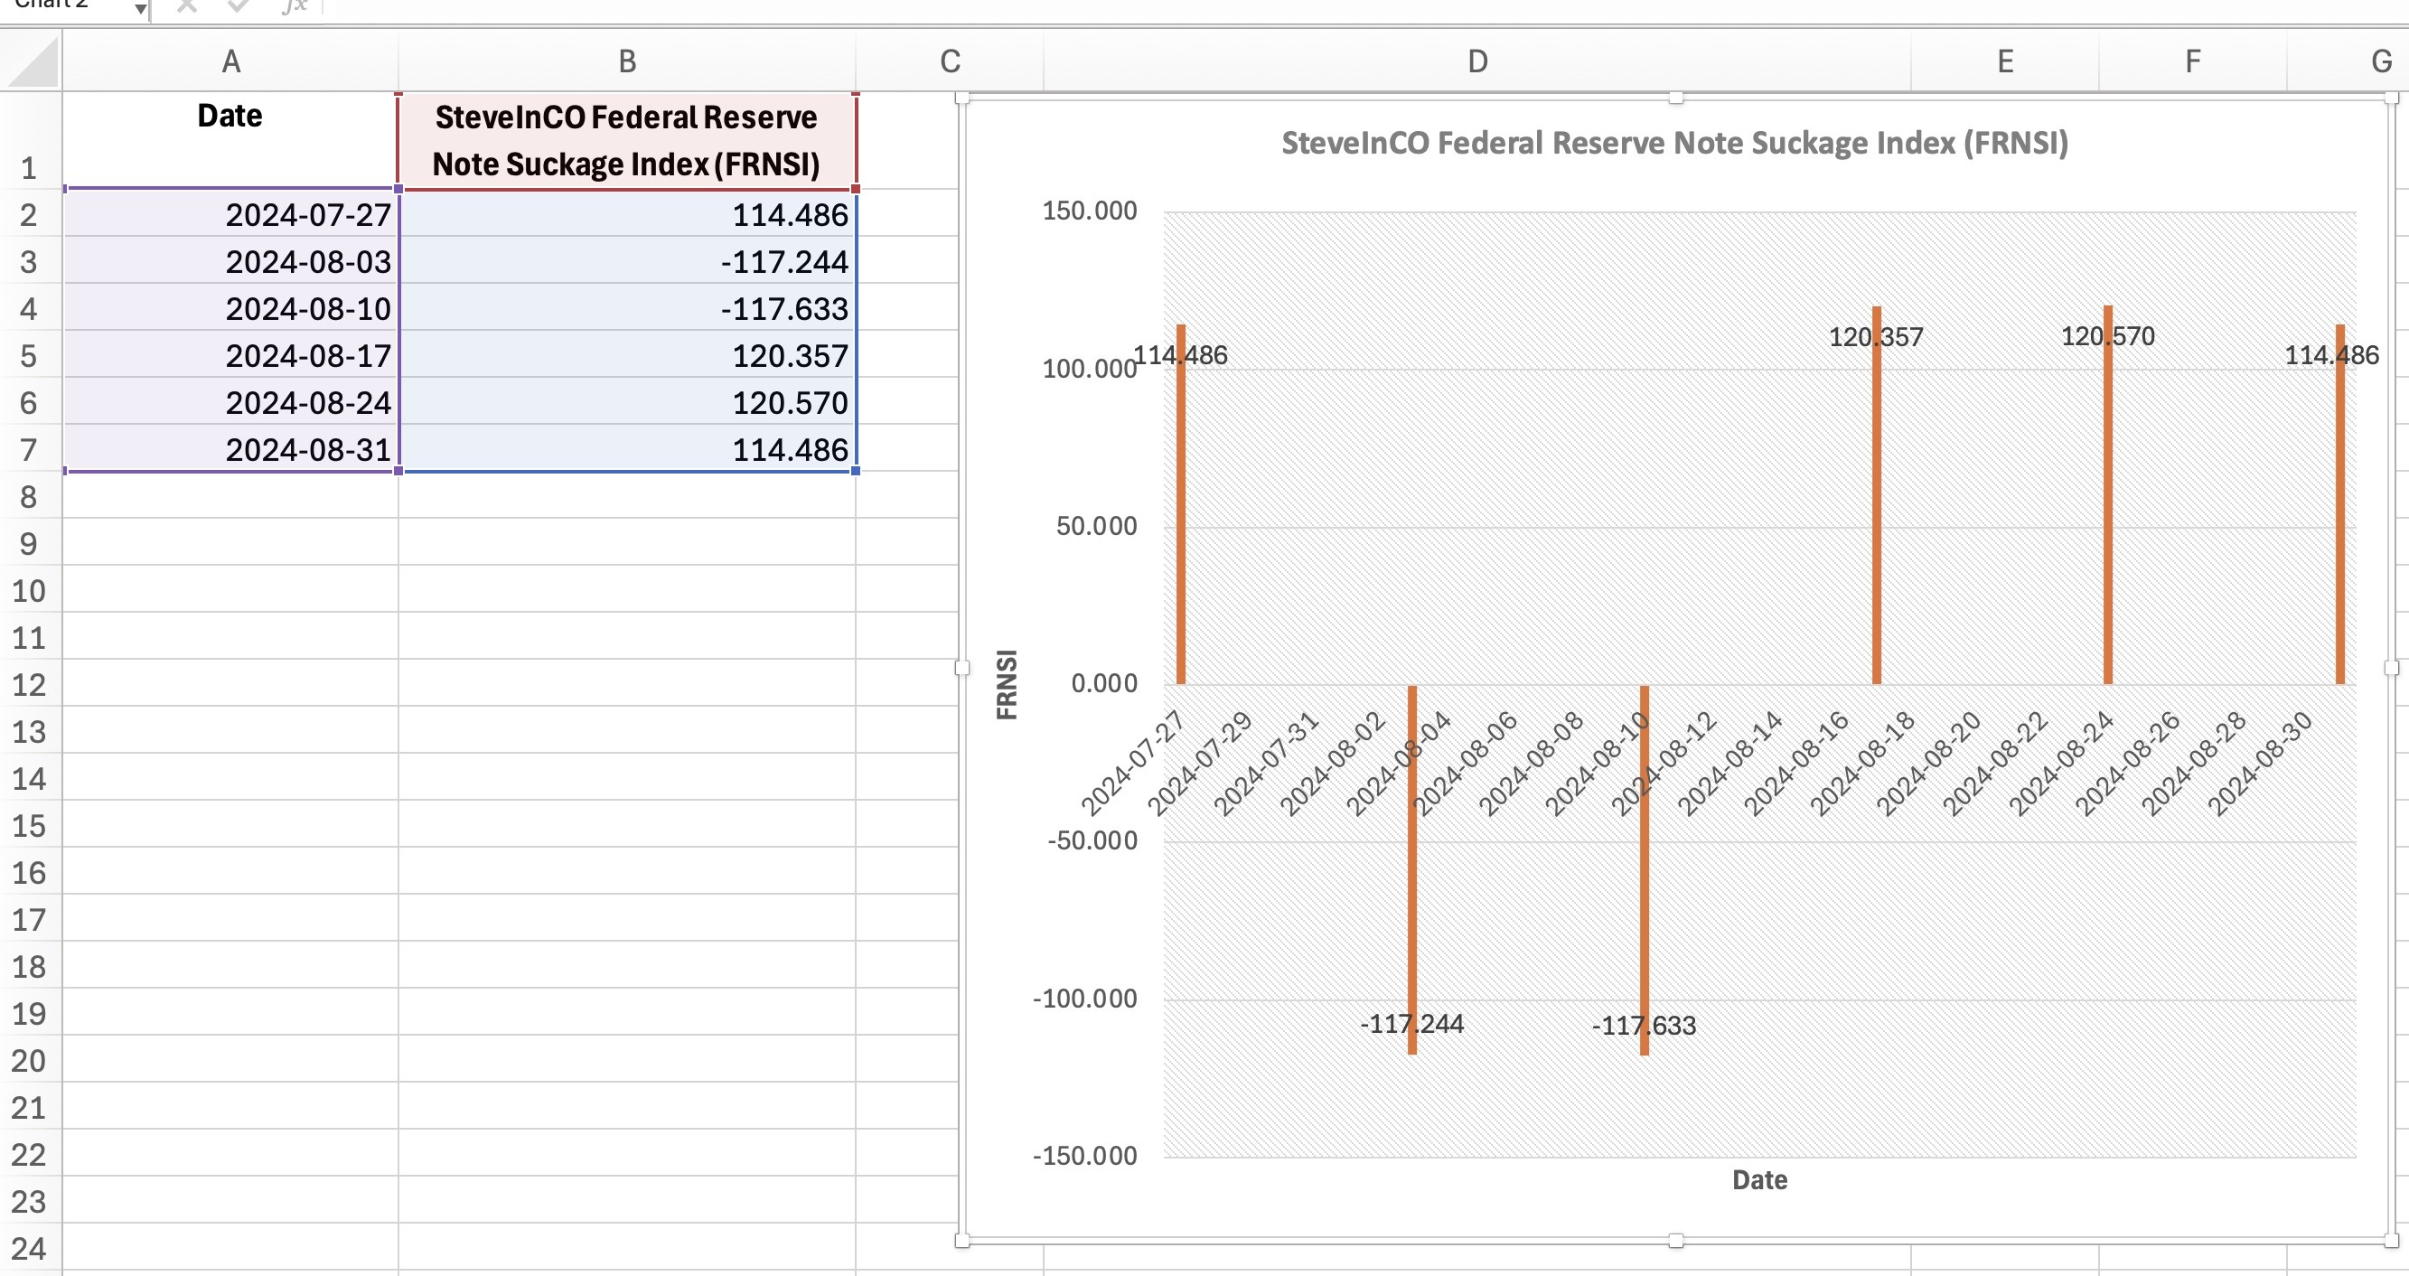Select cell with date 2024-08-31
Viewport: 2409px width, 1276px height.
click(x=230, y=449)
